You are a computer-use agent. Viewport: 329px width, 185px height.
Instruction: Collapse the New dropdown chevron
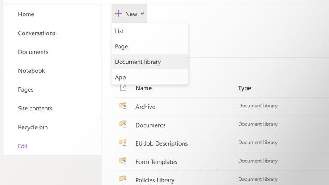[142, 14]
